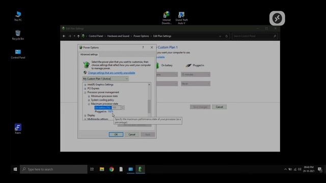
Task: Select the Display tree item
Action: [91, 115]
